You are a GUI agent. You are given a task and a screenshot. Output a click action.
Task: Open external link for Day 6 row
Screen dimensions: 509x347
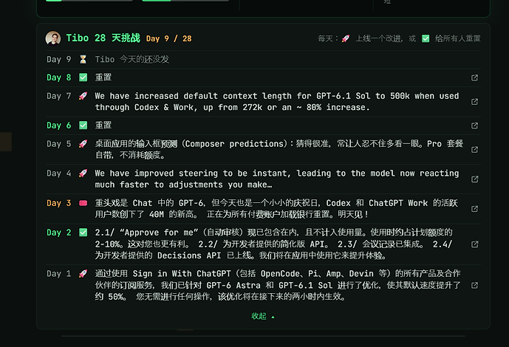click(474, 126)
